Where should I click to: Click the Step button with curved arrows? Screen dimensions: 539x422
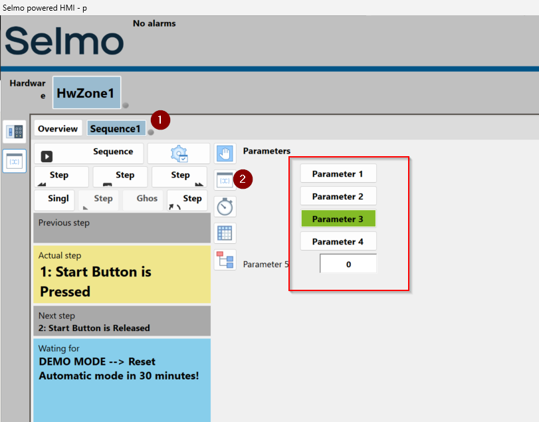[187, 200]
